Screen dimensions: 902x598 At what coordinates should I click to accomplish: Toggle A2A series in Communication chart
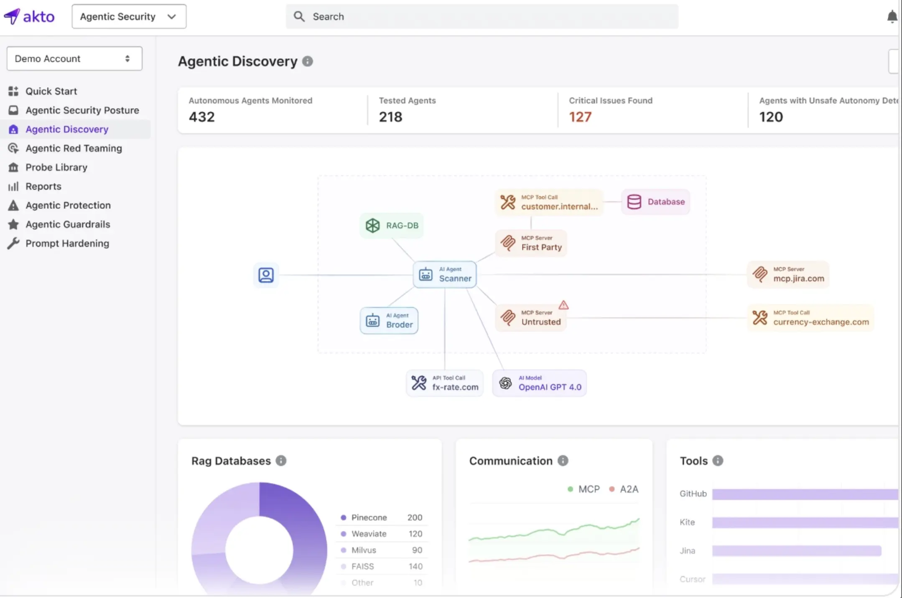[x=624, y=489]
